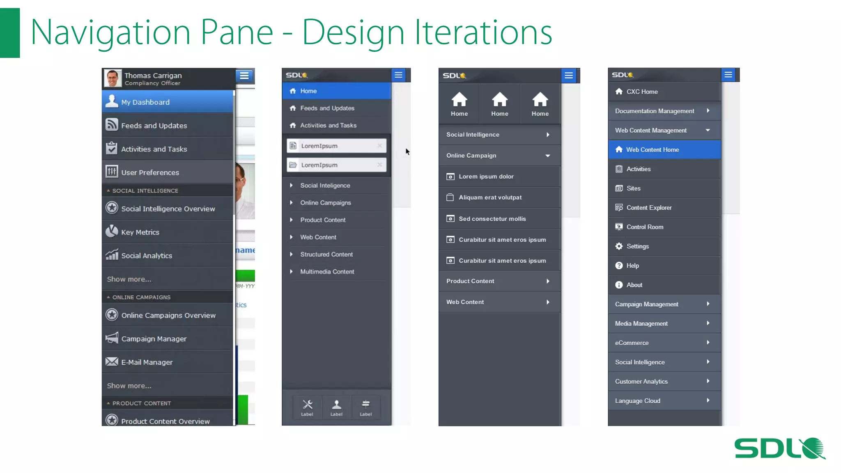This screenshot has width=841, height=473.
Task: Click Show more under Social Analytics
Action: pos(129,279)
